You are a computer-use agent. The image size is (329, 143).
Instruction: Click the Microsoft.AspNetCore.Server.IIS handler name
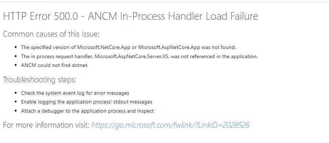(132, 56)
